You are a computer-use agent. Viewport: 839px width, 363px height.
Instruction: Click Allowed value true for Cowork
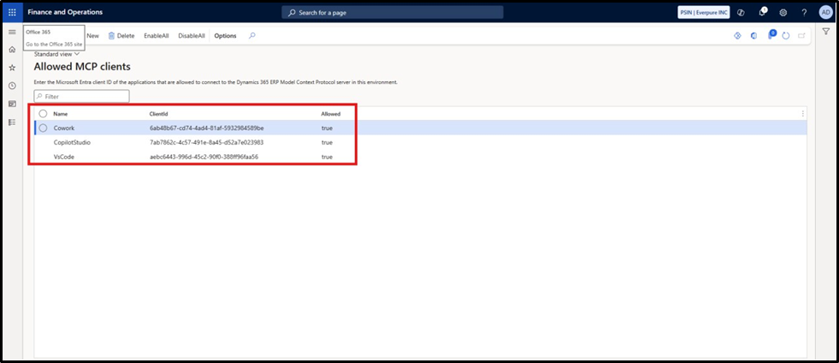327,128
